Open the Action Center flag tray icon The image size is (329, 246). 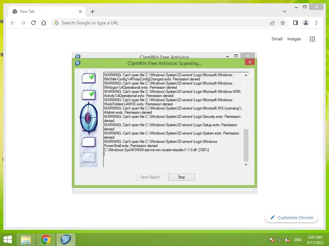coord(272,240)
